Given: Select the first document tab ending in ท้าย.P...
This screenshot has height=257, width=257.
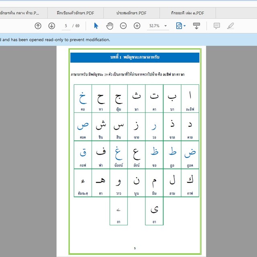Looking at the screenshot, I should coord(23,13).
